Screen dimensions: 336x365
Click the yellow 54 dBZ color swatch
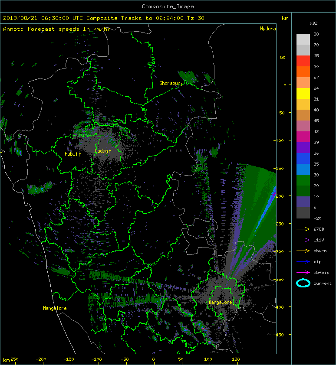pyautogui.click(x=303, y=93)
